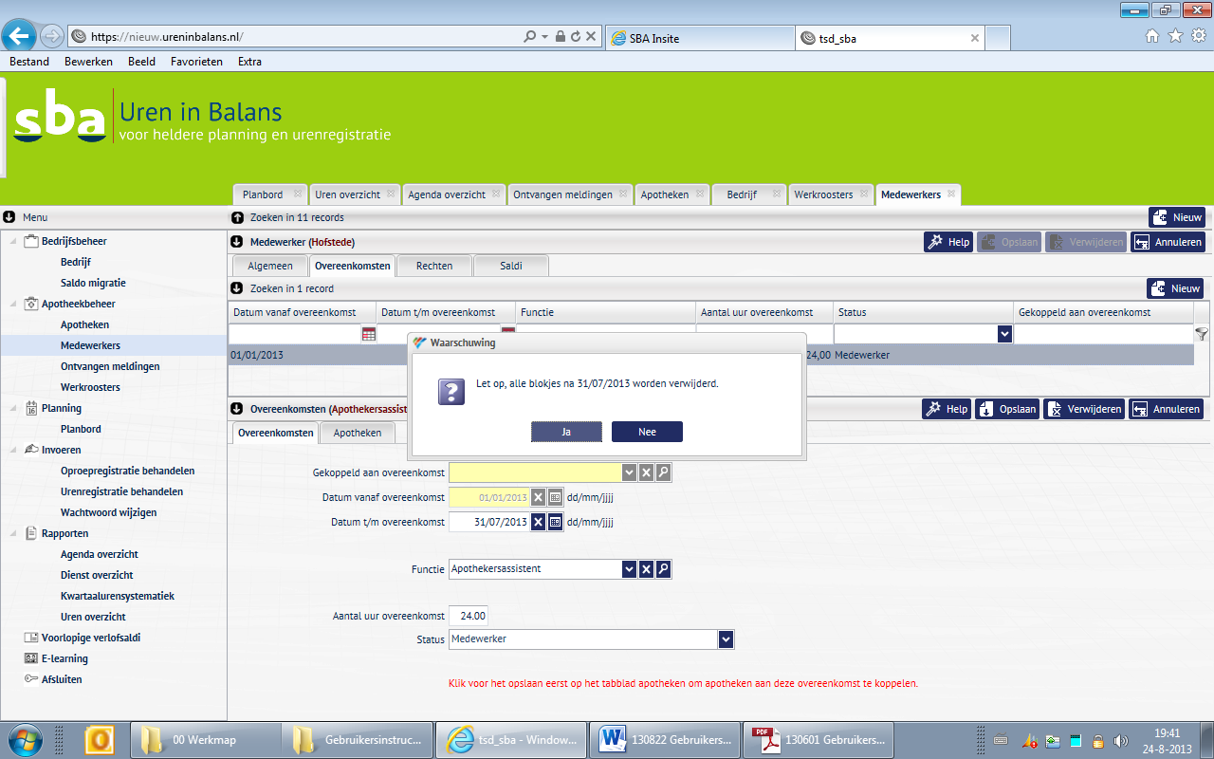Refresh the page in address bar
This screenshot has width=1214, height=759.
click(x=576, y=37)
